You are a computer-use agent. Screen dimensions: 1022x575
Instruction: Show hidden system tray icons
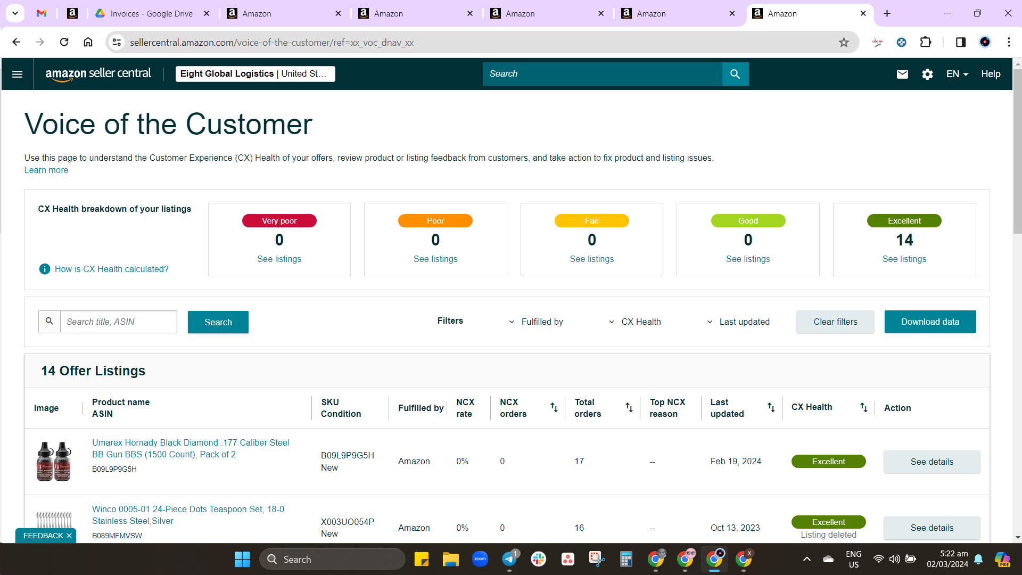807,559
